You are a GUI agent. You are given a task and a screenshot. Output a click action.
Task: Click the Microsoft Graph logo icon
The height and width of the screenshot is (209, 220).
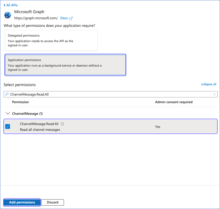8,15
